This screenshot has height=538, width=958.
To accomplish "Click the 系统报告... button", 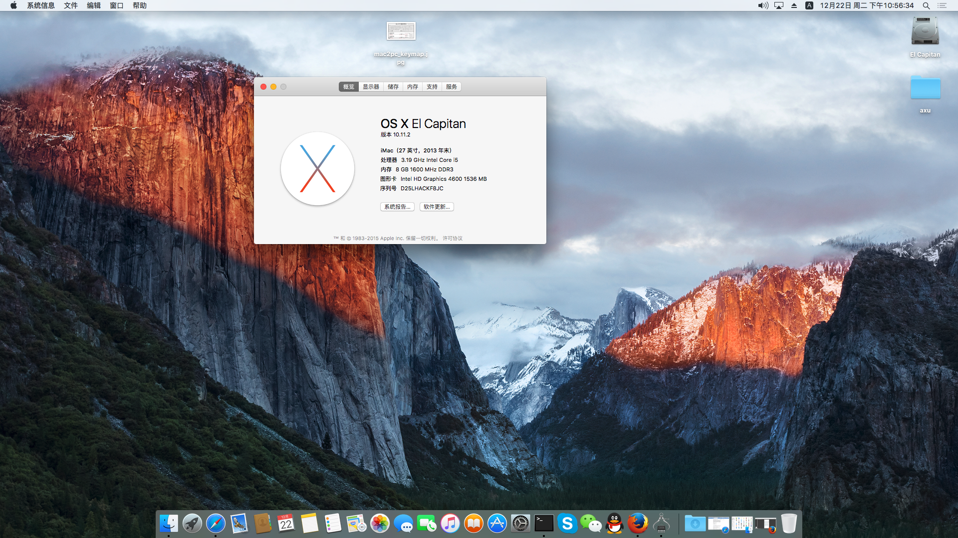I will click(397, 207).
